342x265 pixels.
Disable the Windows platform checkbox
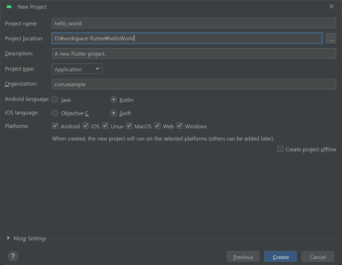pyautogui.click(x=179, y=126)
